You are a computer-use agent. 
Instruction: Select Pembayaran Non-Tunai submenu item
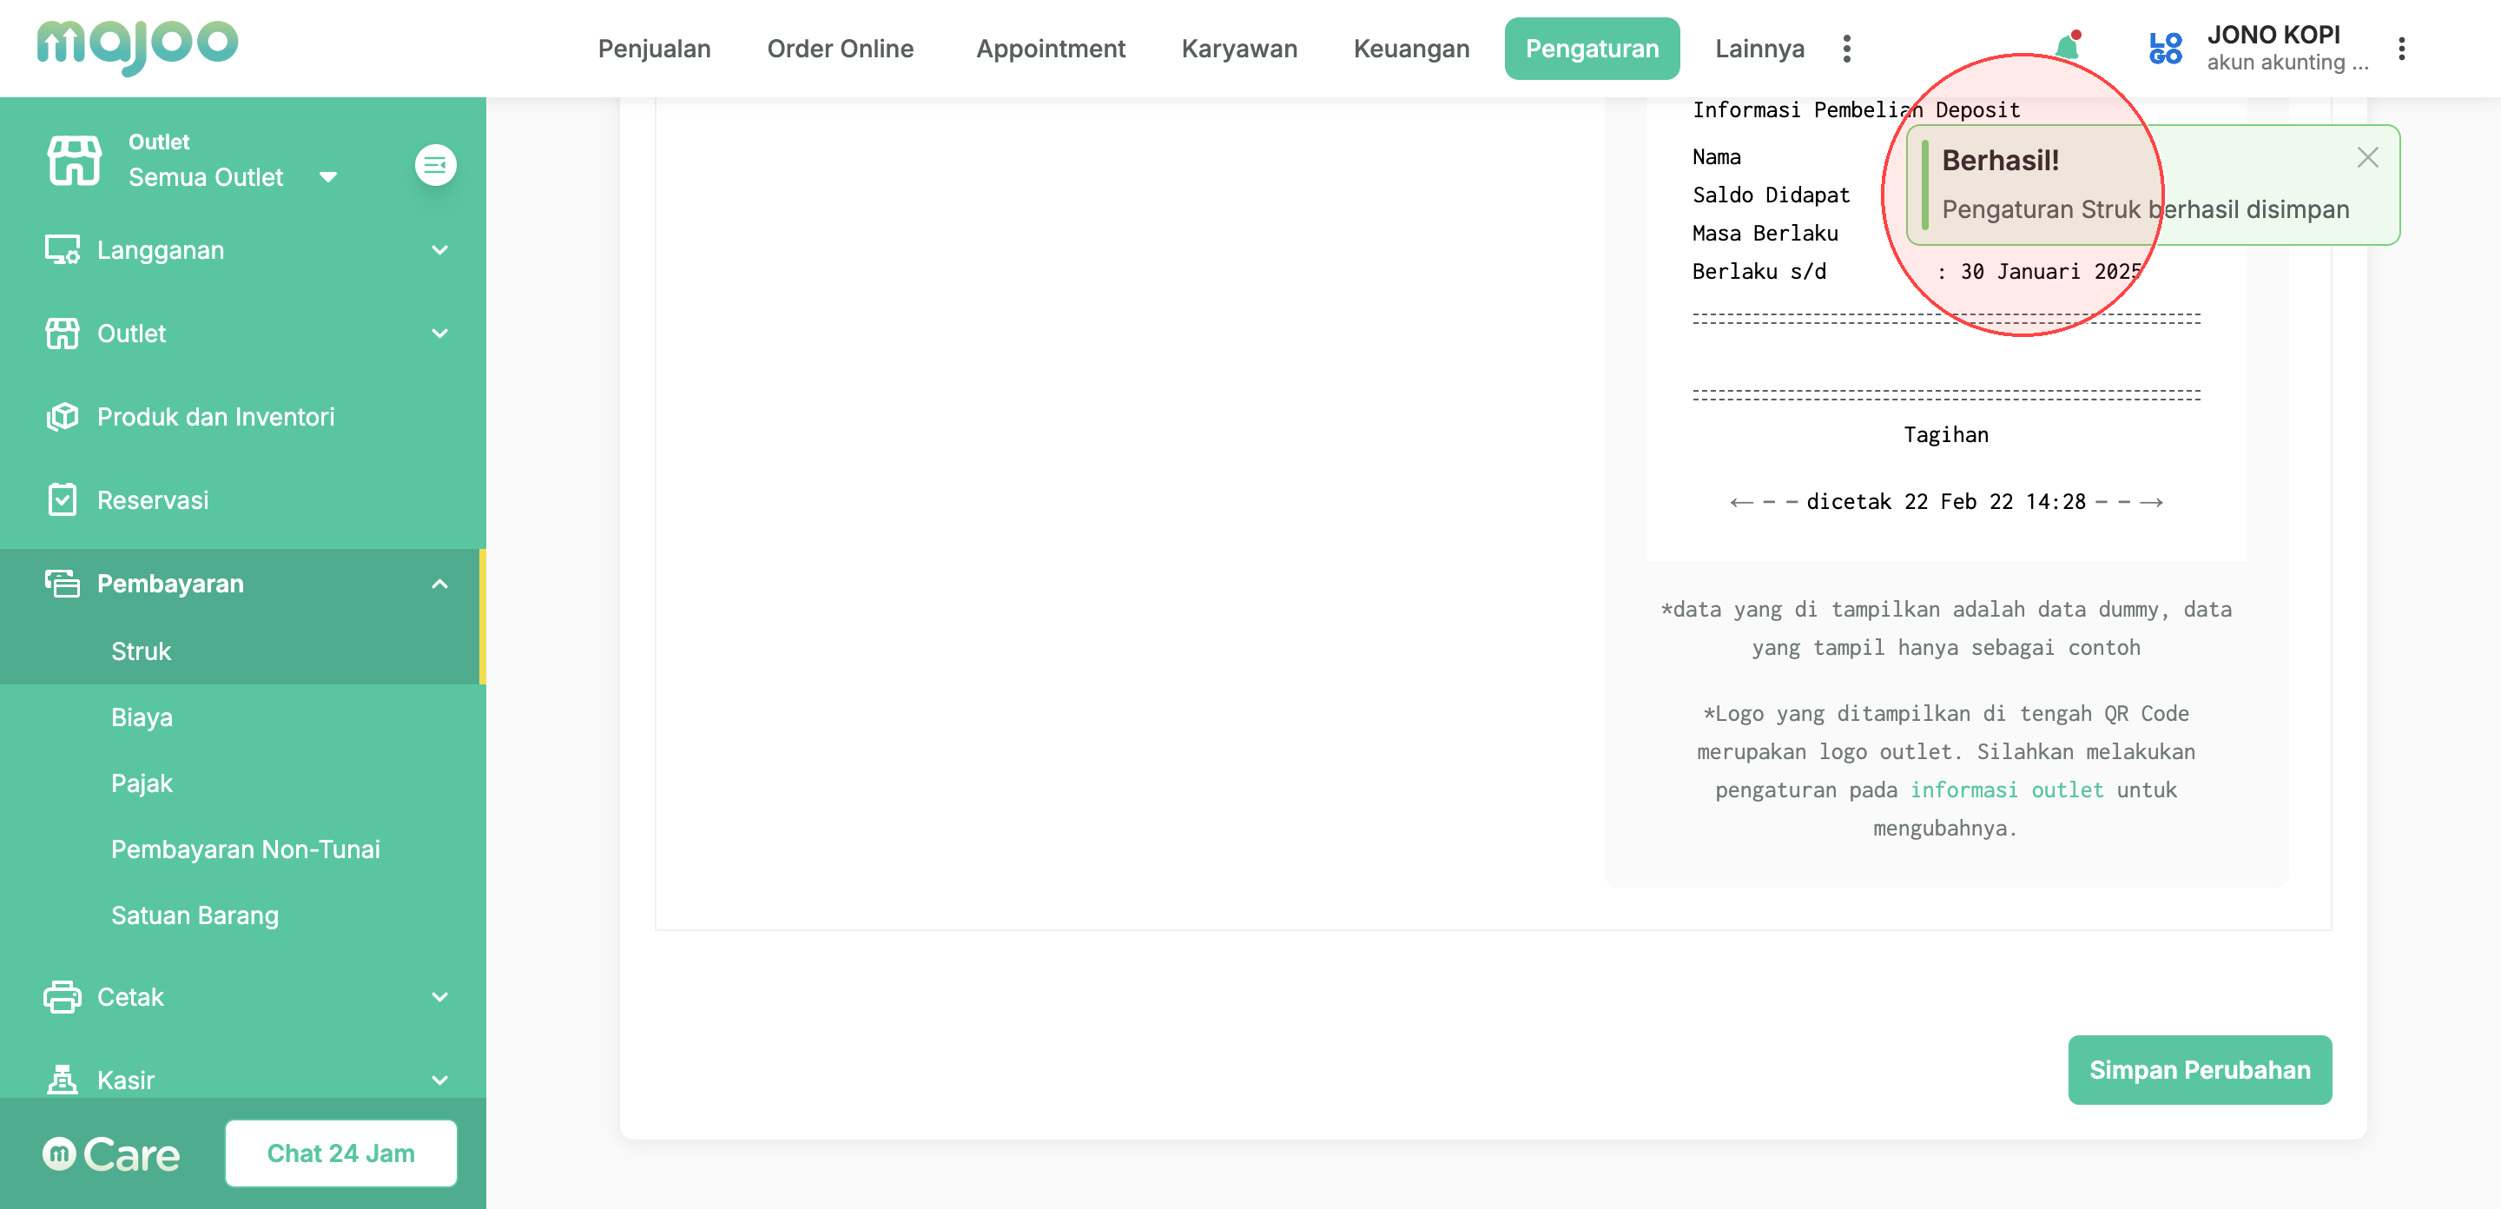point(246,849)
